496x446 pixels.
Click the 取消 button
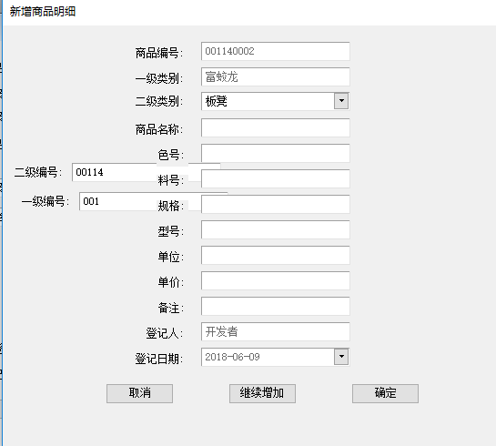point(139,393)
